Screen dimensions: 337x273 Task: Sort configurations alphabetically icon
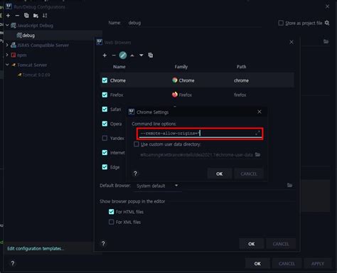coord(45,16)
